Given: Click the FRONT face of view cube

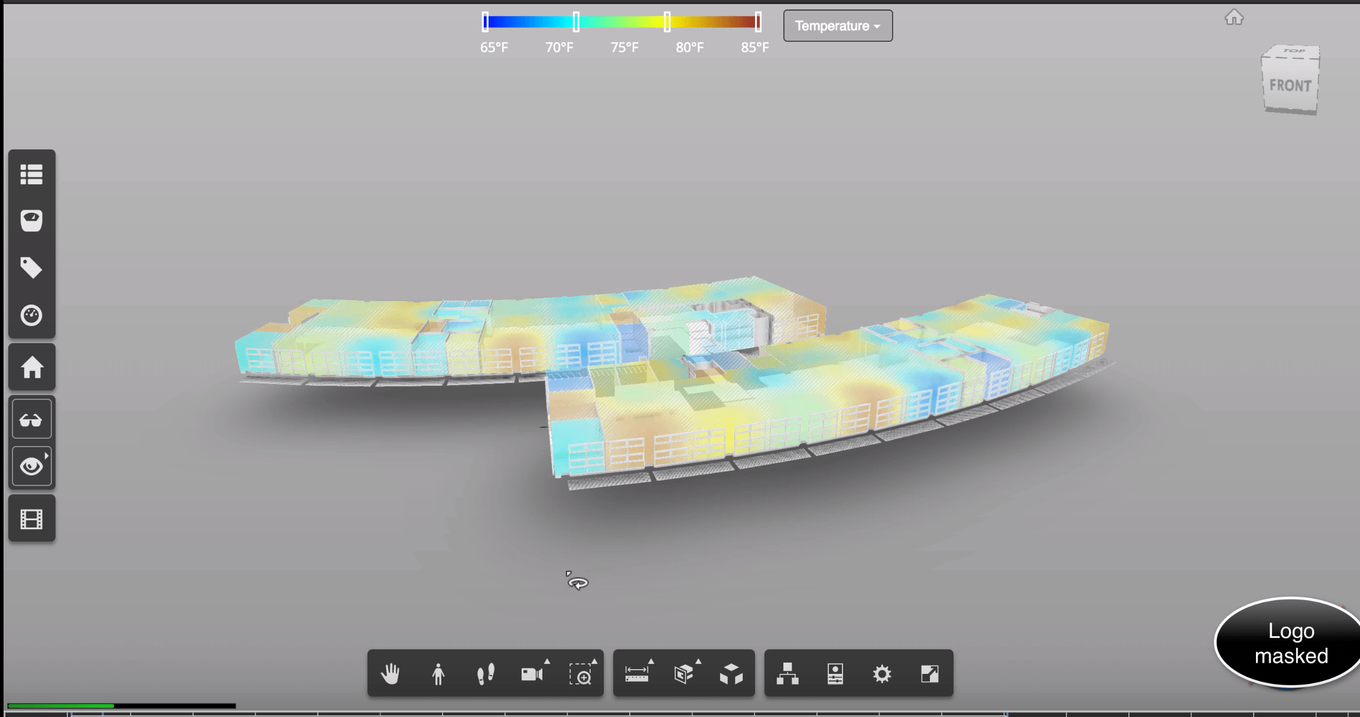Looking at the screenshot, I should (1290, 86).
